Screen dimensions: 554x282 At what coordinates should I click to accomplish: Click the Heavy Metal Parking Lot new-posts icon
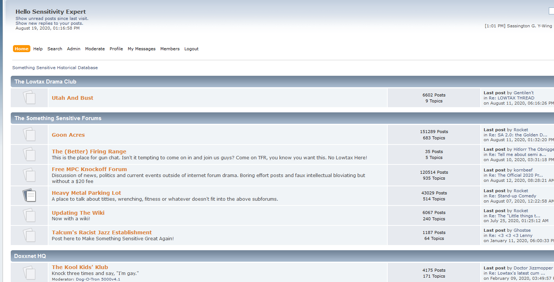(29, 196)
